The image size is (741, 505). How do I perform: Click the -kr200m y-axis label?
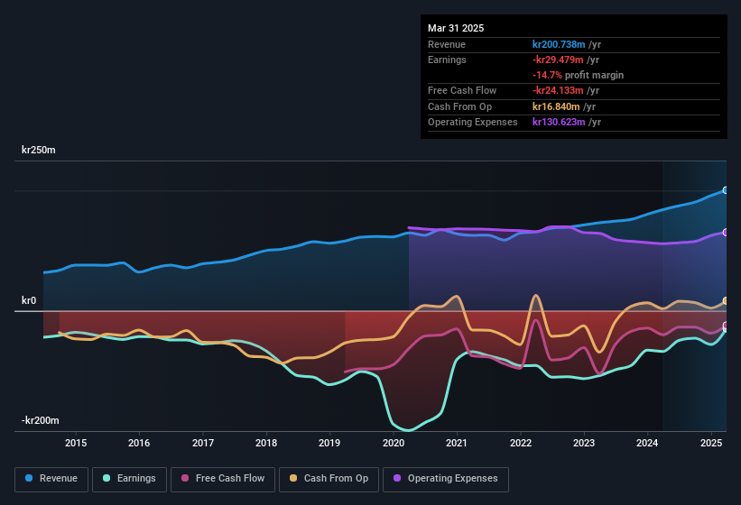coord(41,420)
